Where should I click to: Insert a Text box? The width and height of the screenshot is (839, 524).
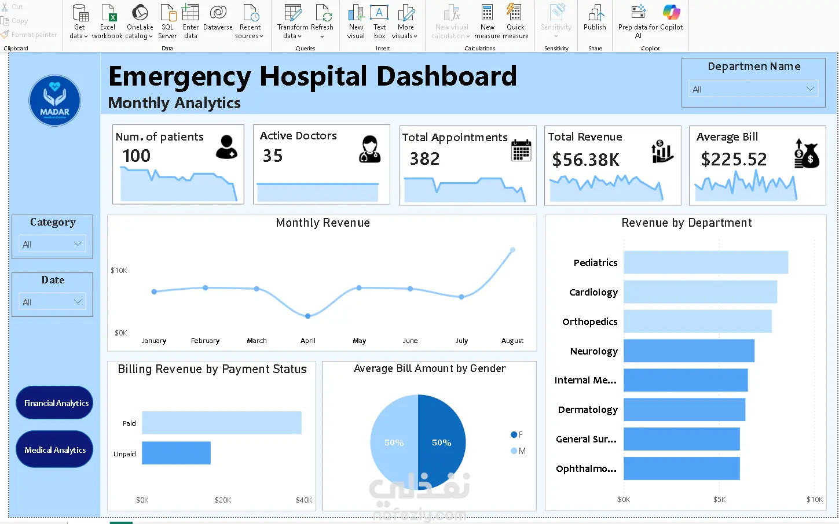click(379, 21)
